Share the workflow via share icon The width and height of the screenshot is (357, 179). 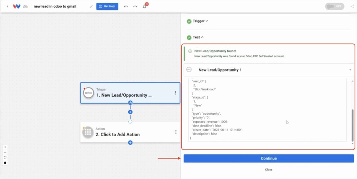[x=352, y=6]
